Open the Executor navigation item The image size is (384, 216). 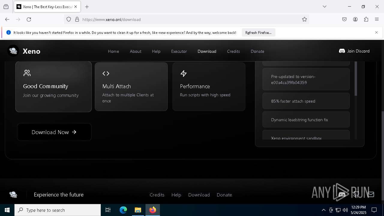(x=179, y=51)
